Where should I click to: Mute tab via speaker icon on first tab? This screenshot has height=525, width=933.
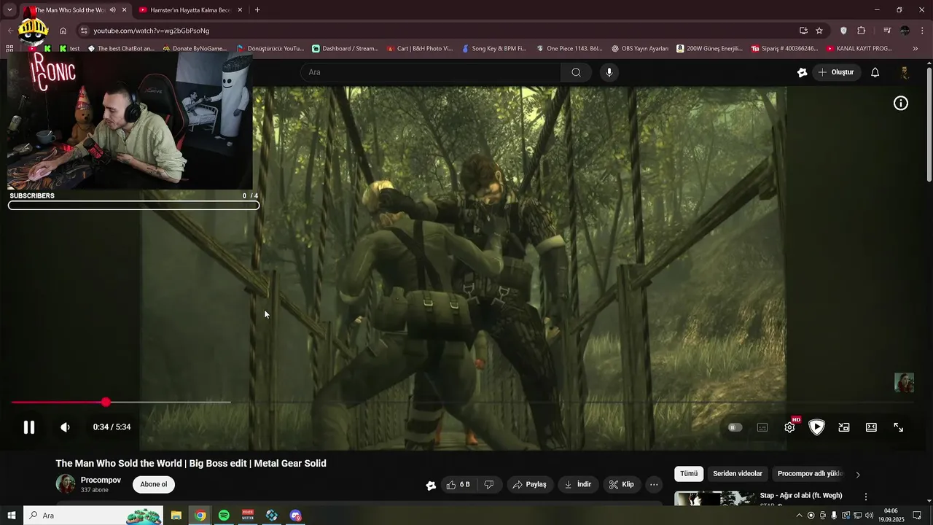click(x=112, y=10)
